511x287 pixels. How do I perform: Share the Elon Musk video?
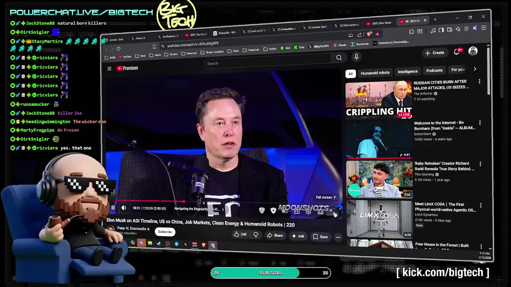(x=275, y=236)
